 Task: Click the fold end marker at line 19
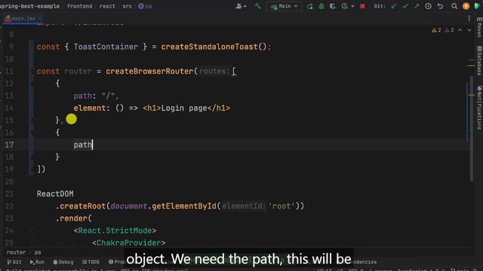pos(32,169)
